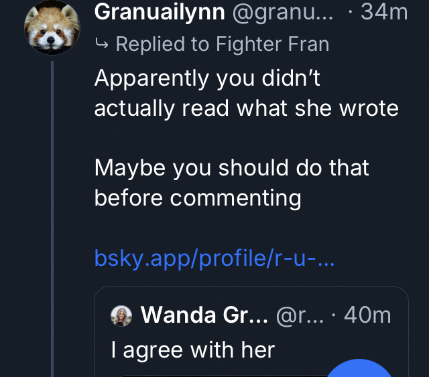The image size is (429, 377).
Task: Click the before commenting text line
Action: (x=198, y=197)
